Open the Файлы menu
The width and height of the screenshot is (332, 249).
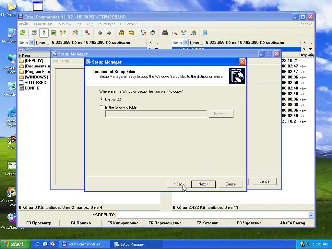click(25, 24)
